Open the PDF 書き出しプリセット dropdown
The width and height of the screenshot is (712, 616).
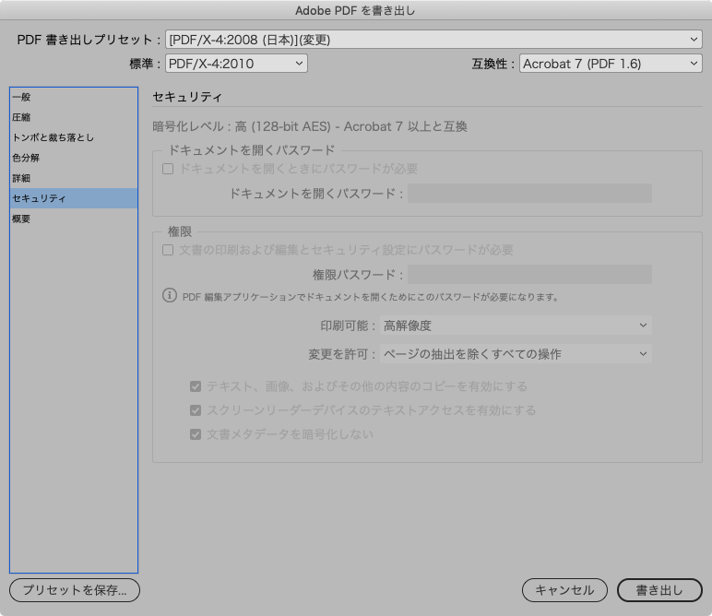tap(433, 40)
